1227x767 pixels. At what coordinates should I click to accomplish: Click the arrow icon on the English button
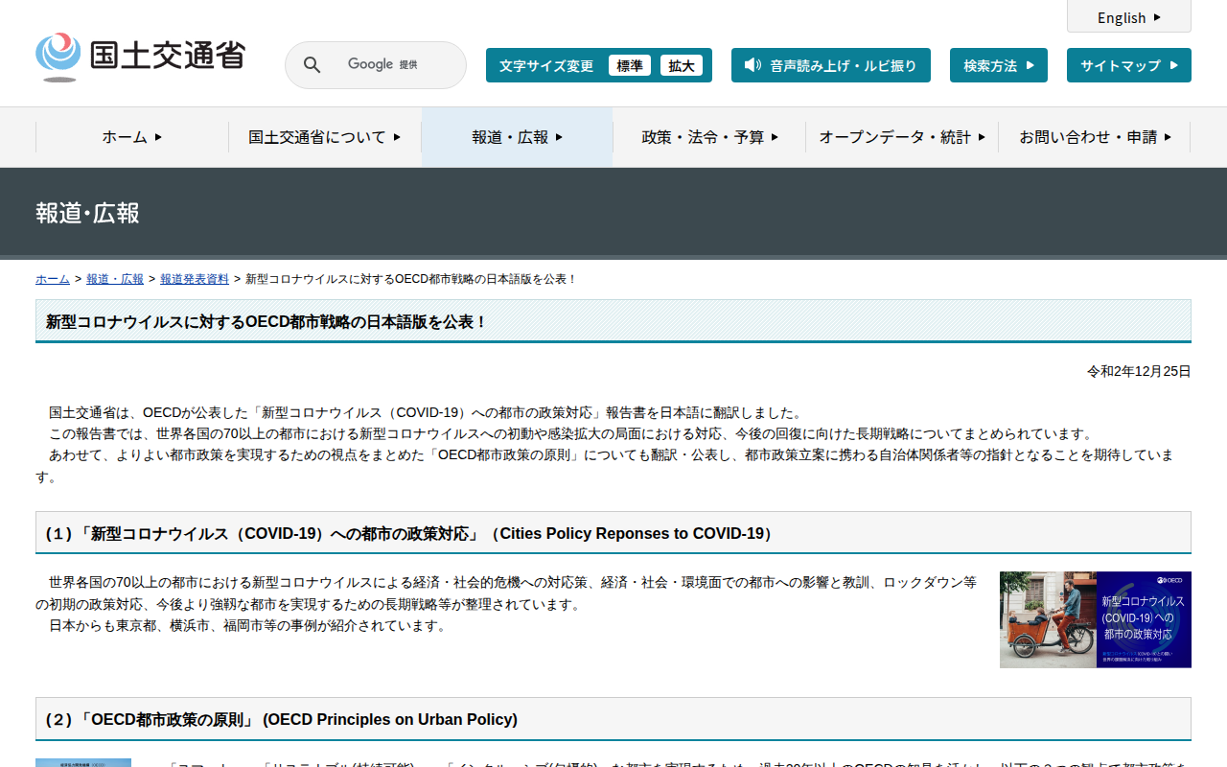tap(1157, 17)
